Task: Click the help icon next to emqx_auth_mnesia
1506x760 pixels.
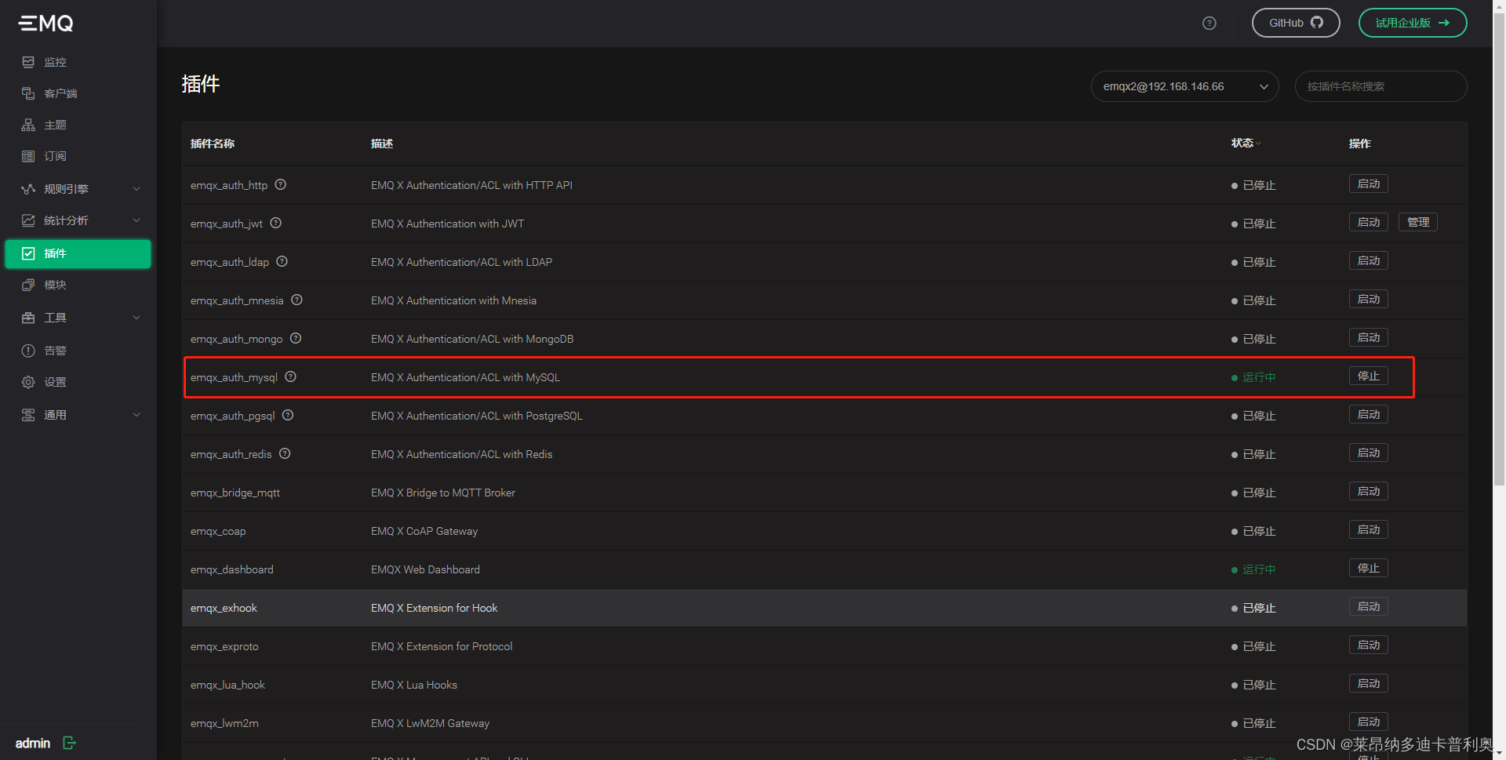Action: click(296, 300)
